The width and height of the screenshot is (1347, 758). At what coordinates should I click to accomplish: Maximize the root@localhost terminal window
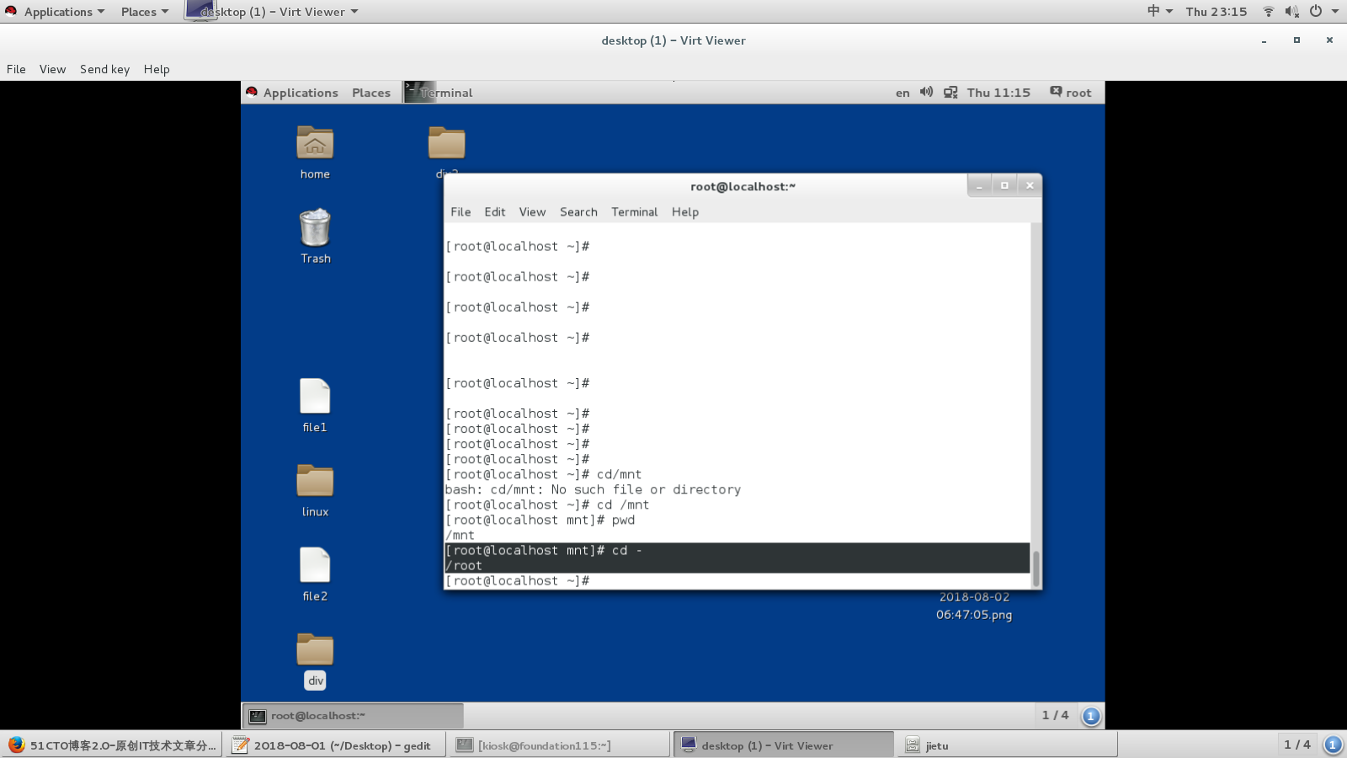[1004, 185]
